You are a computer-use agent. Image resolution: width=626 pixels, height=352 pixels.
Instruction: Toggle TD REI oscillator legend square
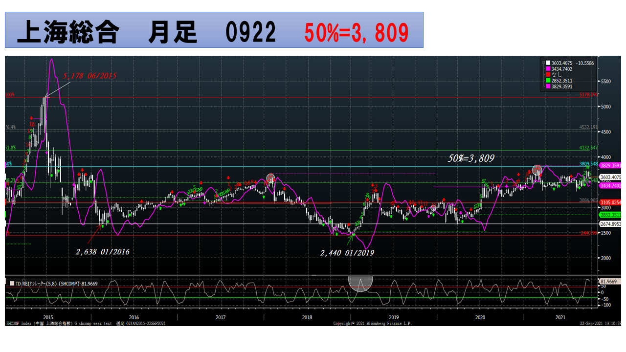(12, 283)
